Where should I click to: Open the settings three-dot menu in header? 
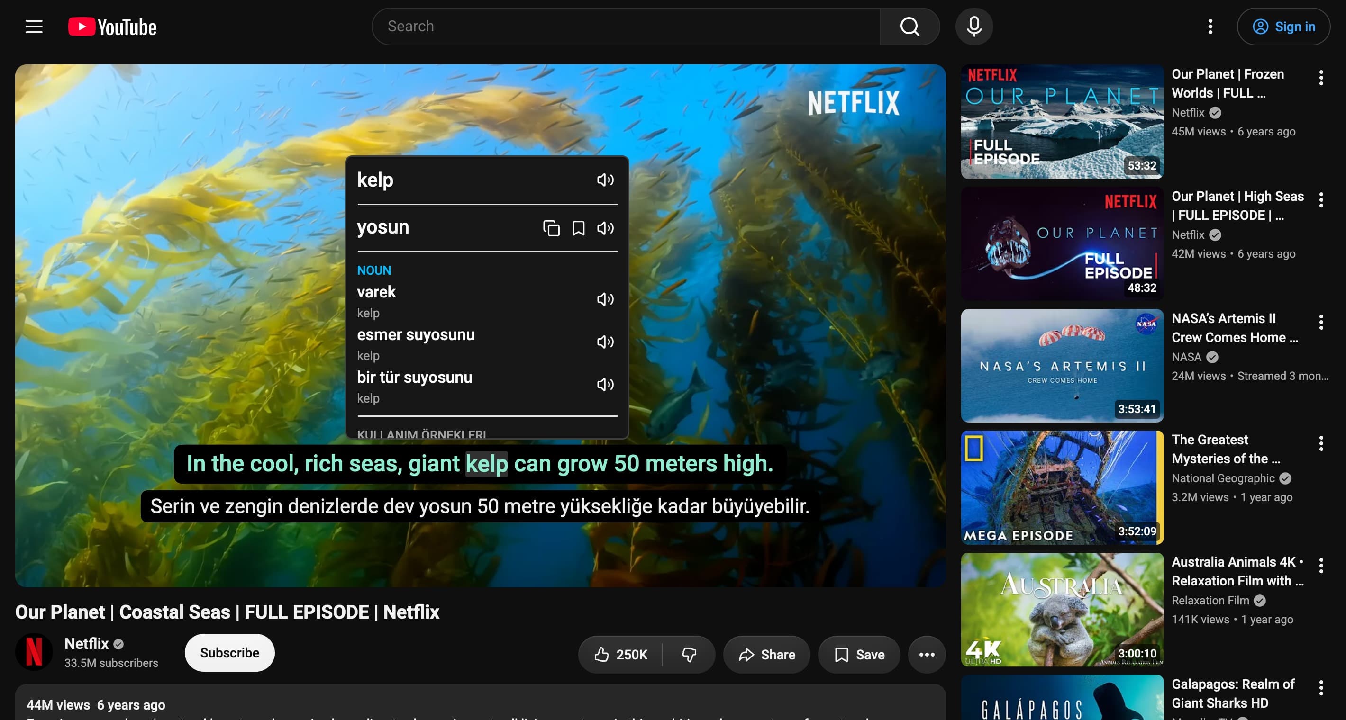[1210, 27]
